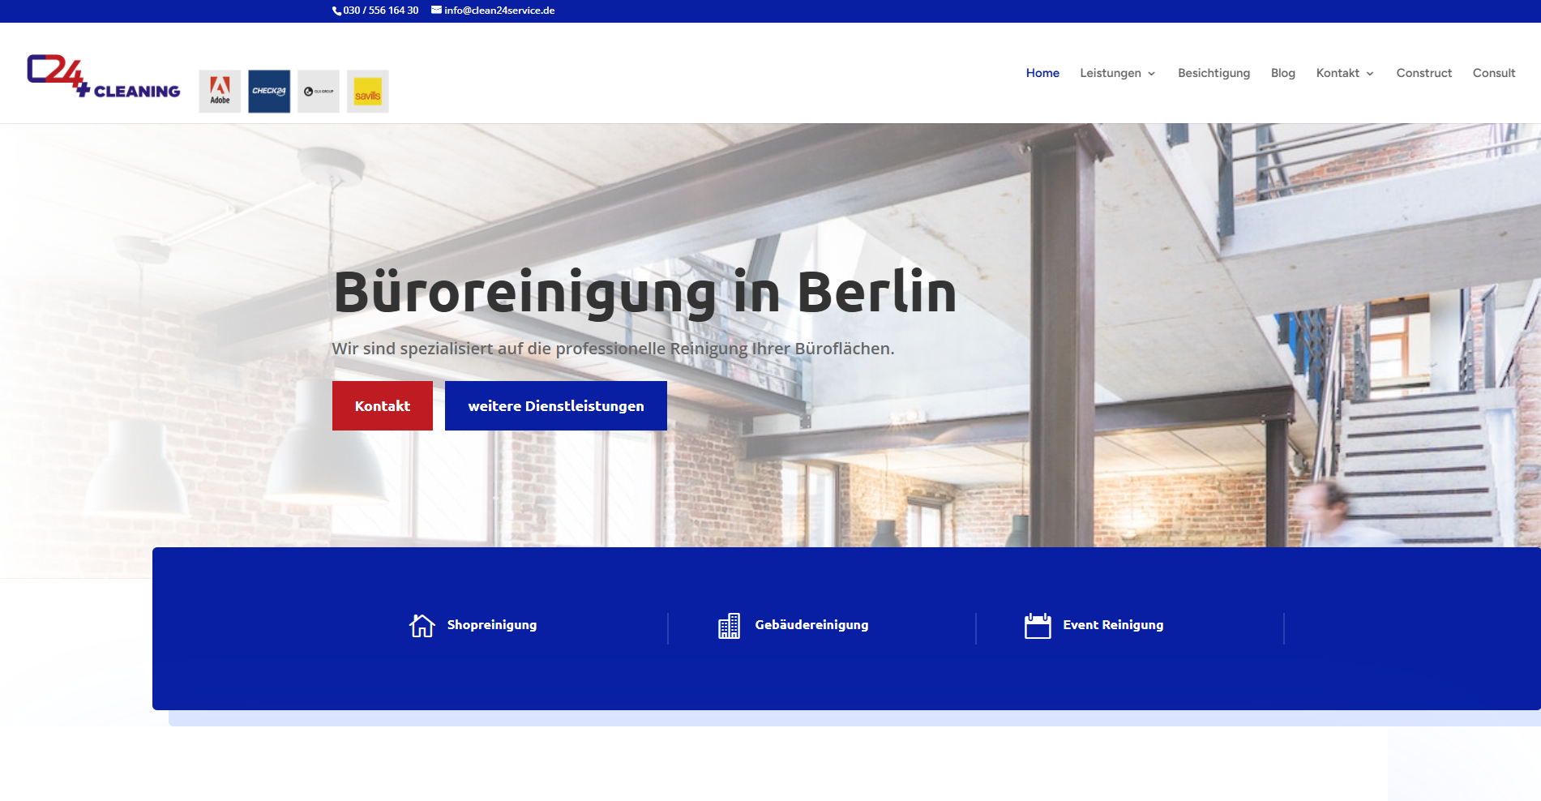Screen dimensions: 1541x801
Task: Open the Construct menu item
Action: coord(1424,73)
